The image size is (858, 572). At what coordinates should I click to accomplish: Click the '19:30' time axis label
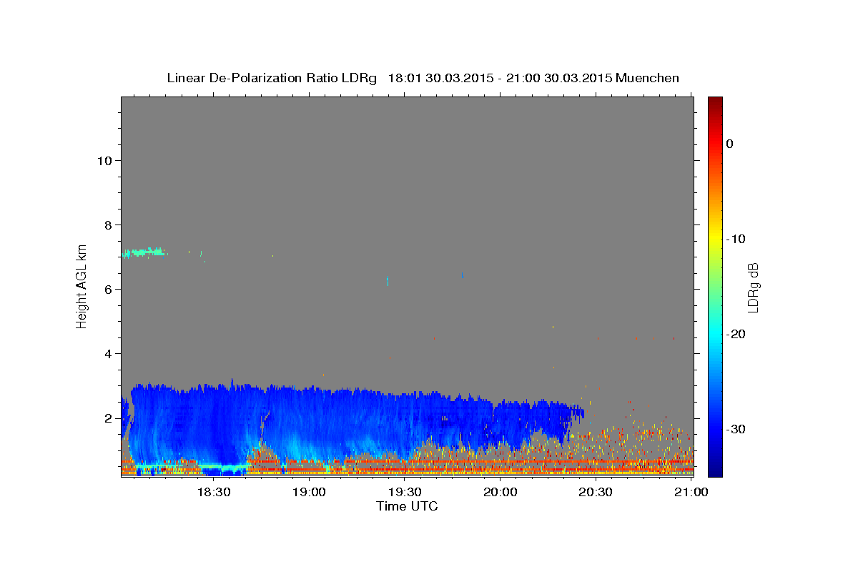tap(405, 493)
